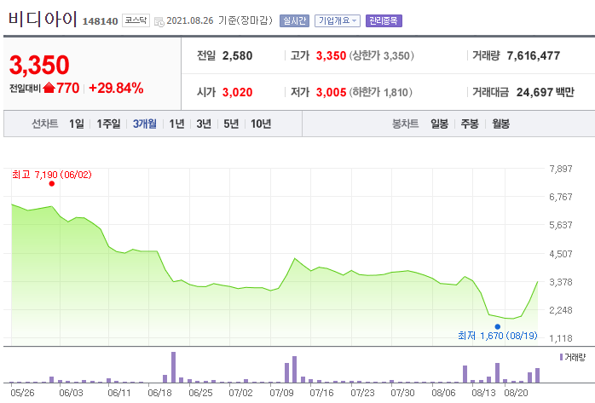This screenshot has height=403, width=595.
Task: Click the 시가 value 3,020
Action: (x=237, y=92)
